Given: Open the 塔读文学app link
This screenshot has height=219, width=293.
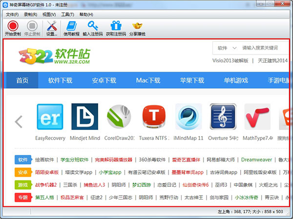Looking at the screenshot, I should 79,172.
